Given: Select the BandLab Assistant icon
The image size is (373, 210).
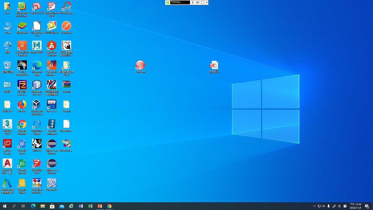Looking at the screenshot, I should 52,48.
